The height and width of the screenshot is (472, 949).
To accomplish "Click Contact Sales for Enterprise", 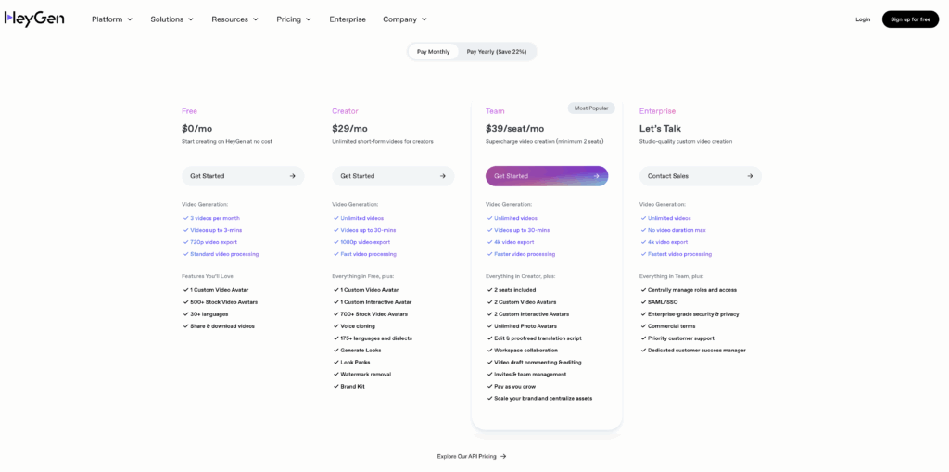I will (701, 175).
